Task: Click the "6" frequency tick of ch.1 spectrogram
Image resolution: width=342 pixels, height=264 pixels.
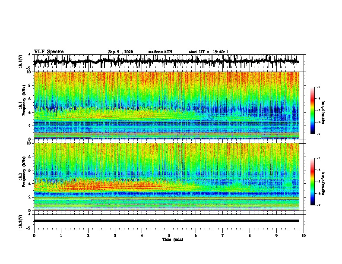Action: click(30, 99)
